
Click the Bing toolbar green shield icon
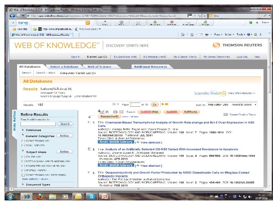click(251, 22)
